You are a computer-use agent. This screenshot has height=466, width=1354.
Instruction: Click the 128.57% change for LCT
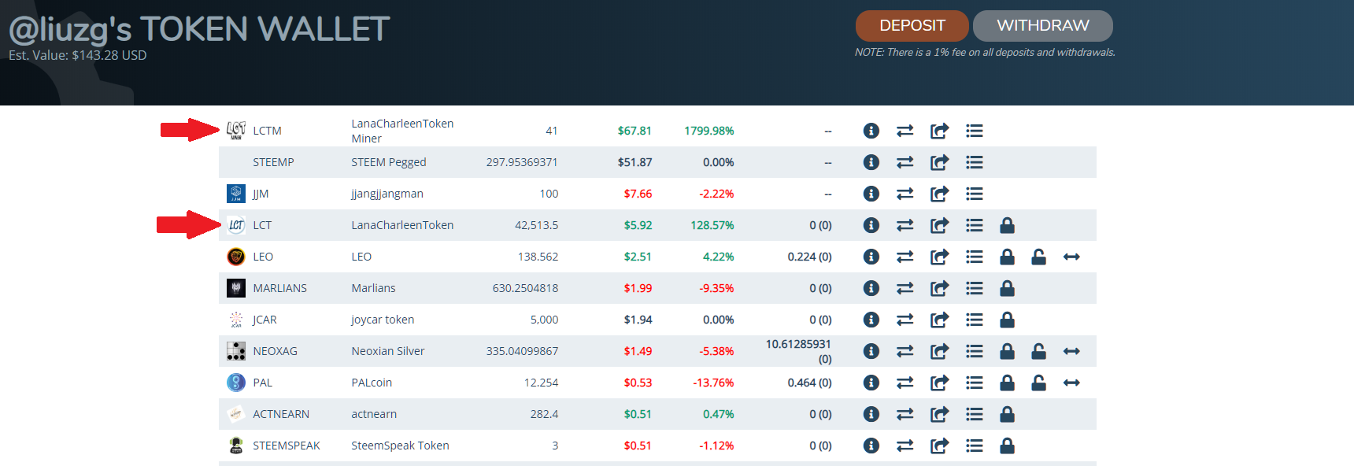click(712, 225)
